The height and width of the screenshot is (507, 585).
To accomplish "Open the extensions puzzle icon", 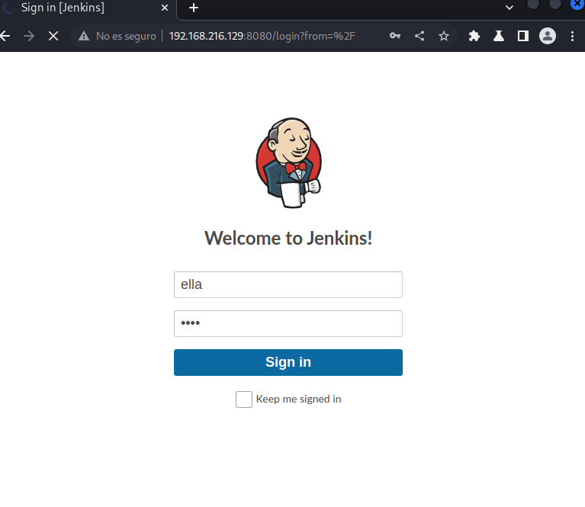I will pyautogui.click(x=474, y=36).
